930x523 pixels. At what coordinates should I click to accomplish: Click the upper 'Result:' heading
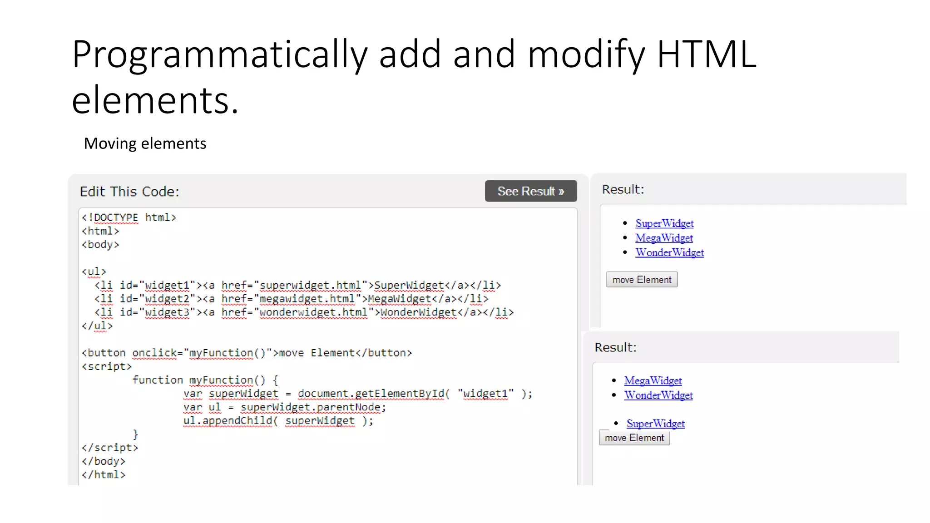coord(623,189)
